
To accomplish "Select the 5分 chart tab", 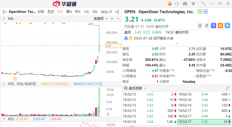I will click(x=95, y=12).
